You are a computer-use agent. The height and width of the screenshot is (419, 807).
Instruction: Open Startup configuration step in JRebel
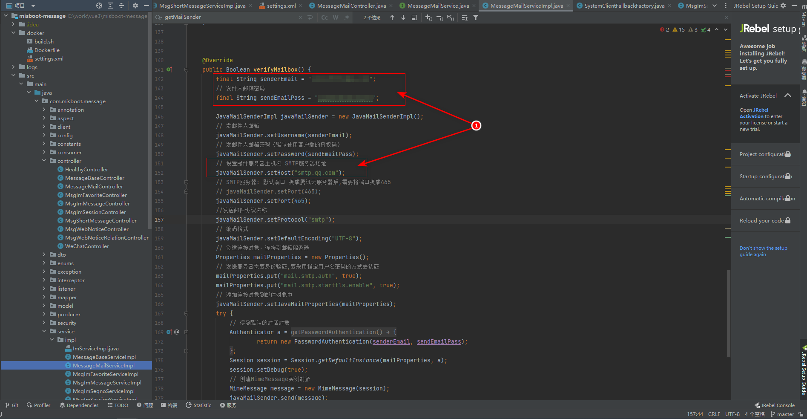click(x=765, y=176)
